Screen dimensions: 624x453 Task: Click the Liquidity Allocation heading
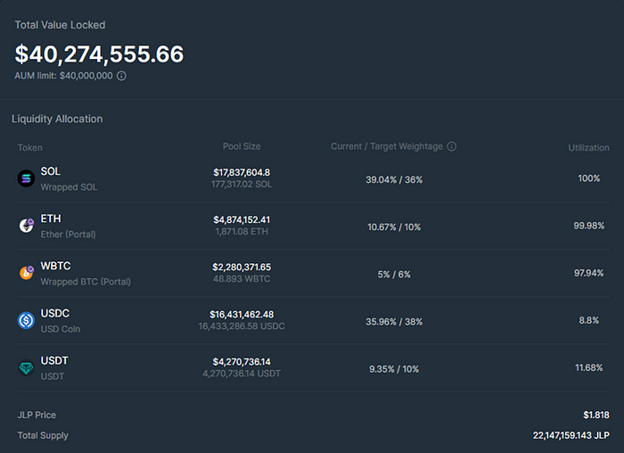pos(57,119)
